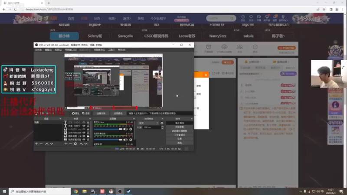This screenshot has height=195, width=347.
Task: Add a new scene in OBS Scenes dock
Action: point(36,144)
